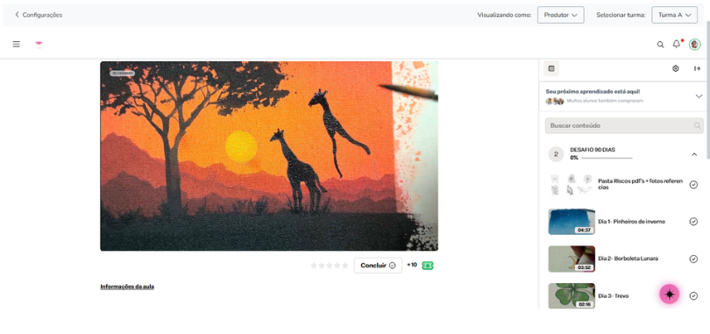Image resolution: width=710 pixels, height=334 pixels.
Task: Select 'Dia 1- Pinheiros de inverno' title
Action: point(632,222)
